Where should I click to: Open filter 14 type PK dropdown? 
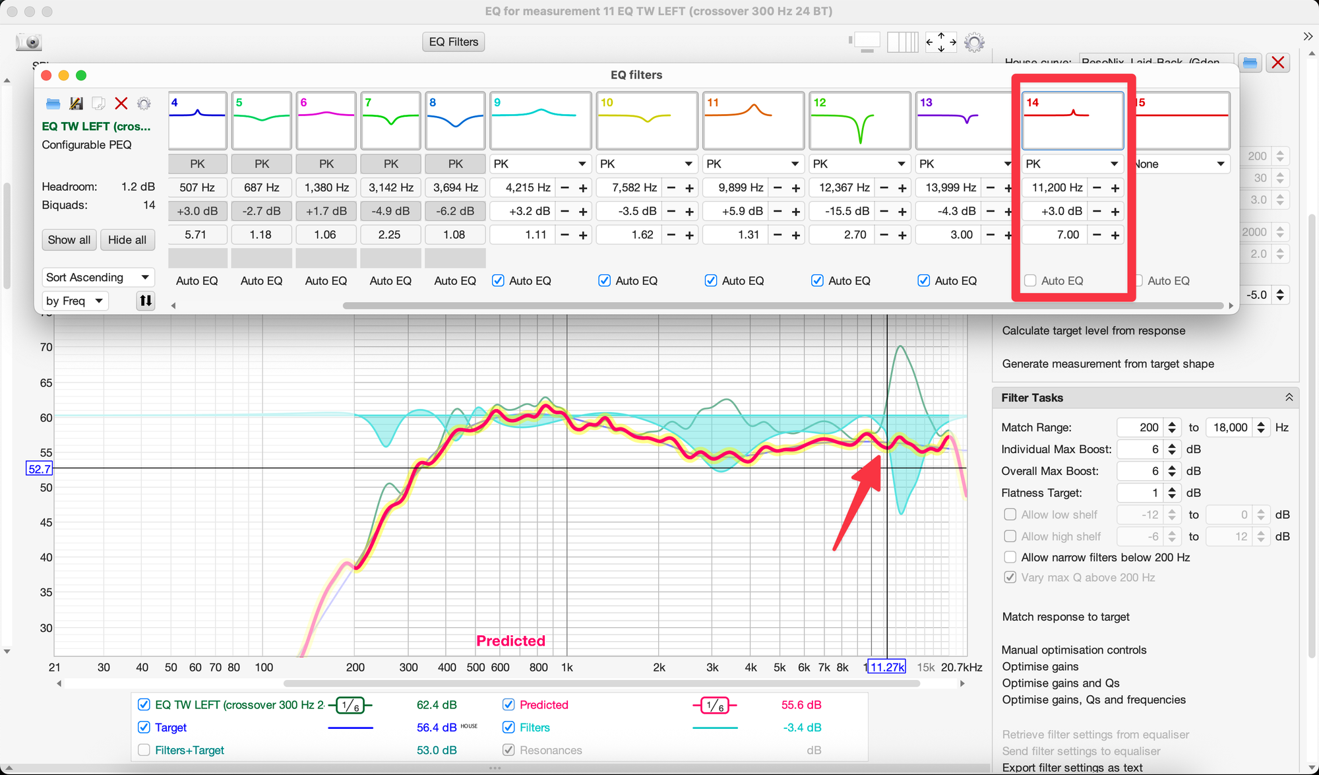[x=1072, y=164]
